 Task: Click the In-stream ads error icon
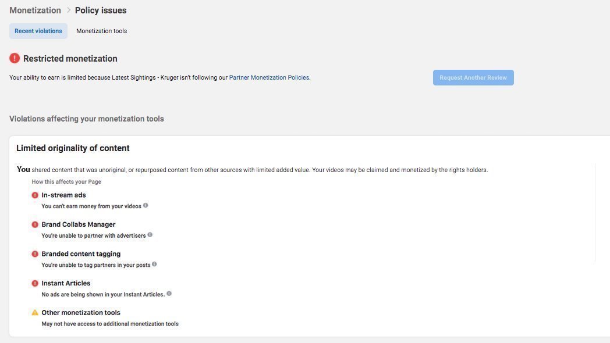pyautogui.click(x=35, y=195)
